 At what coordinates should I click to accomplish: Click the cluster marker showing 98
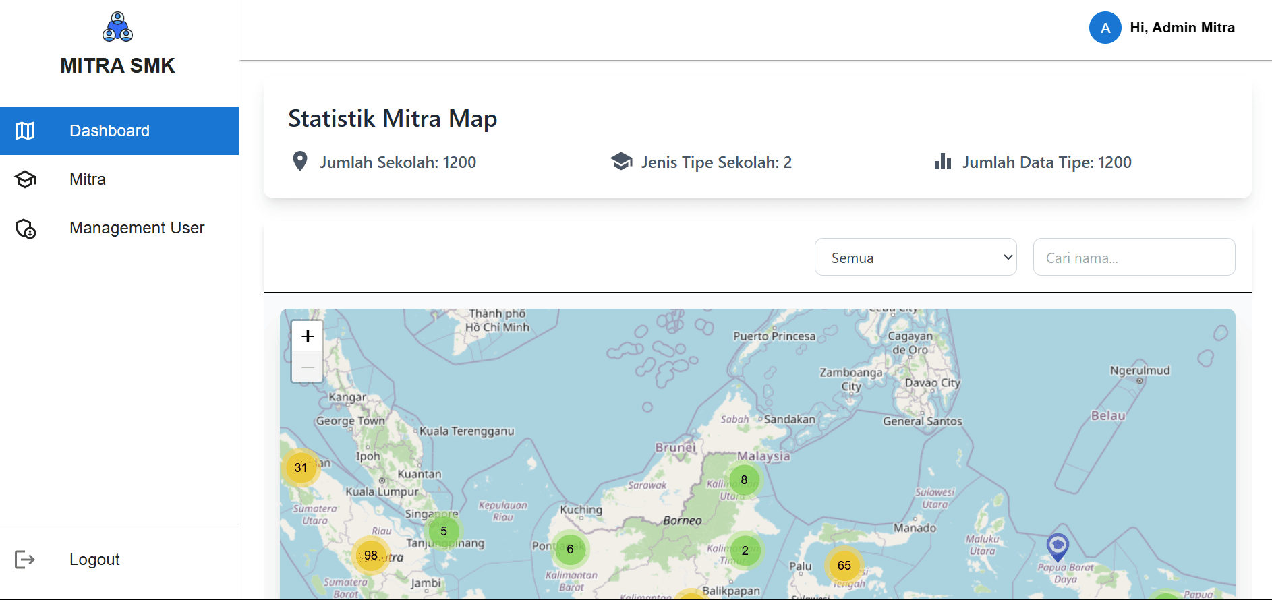coord(371,556)
